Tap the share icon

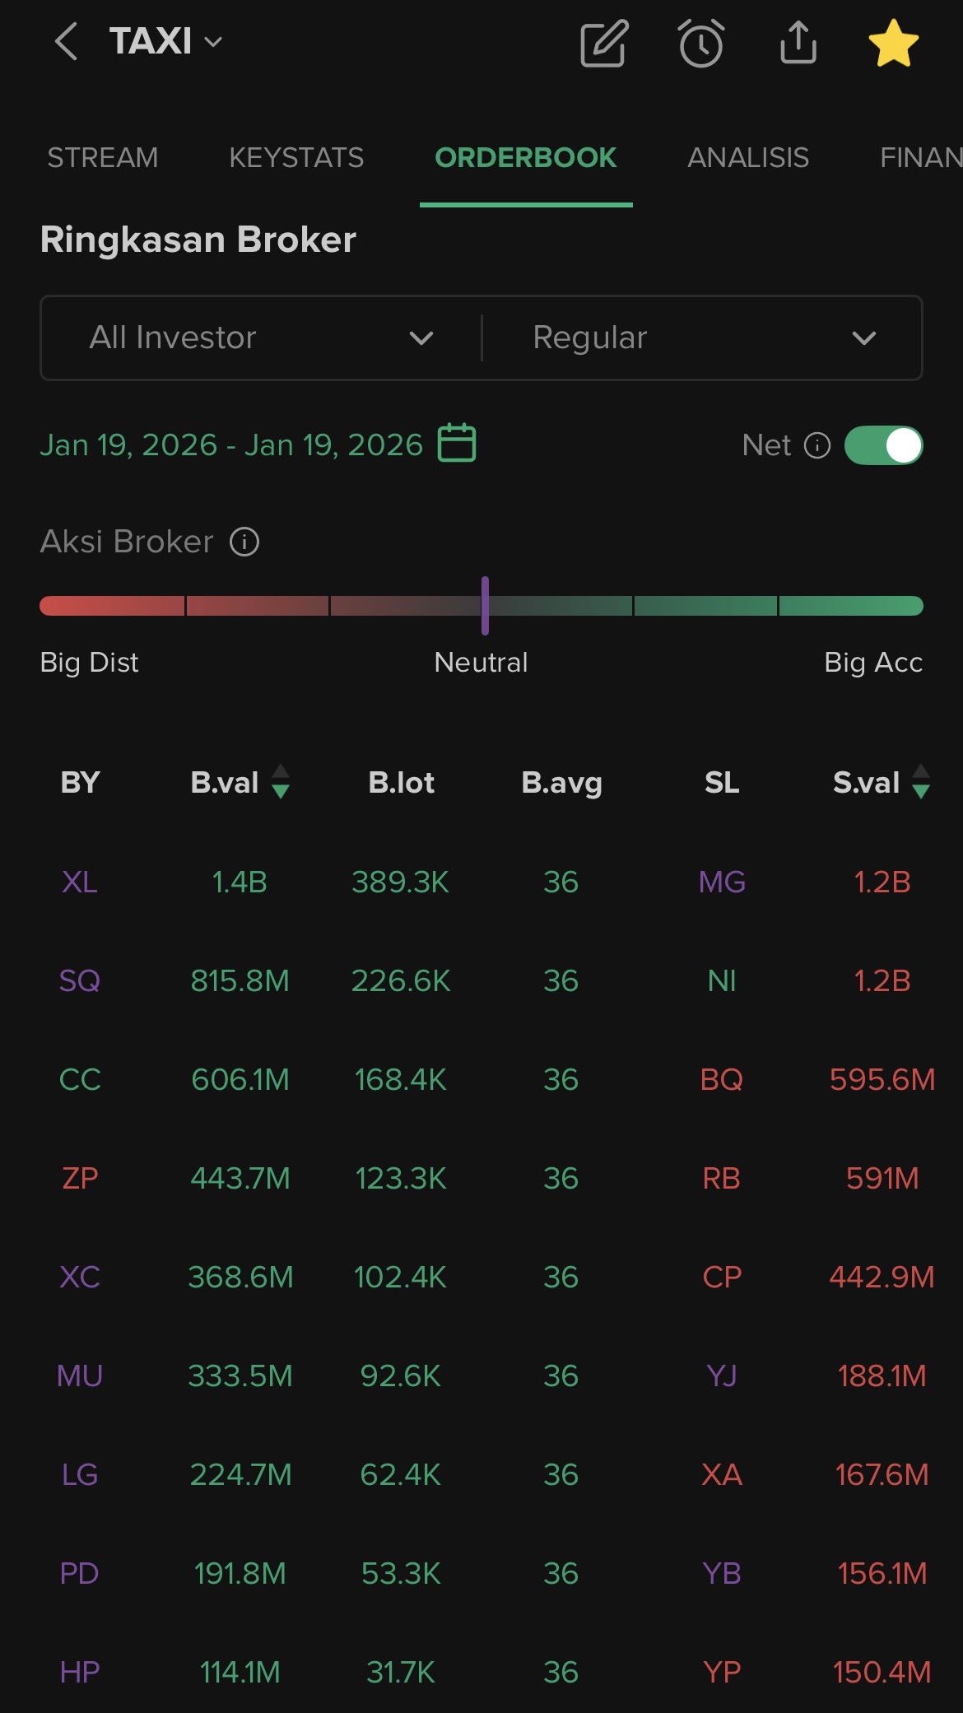(x=798, y=44)
